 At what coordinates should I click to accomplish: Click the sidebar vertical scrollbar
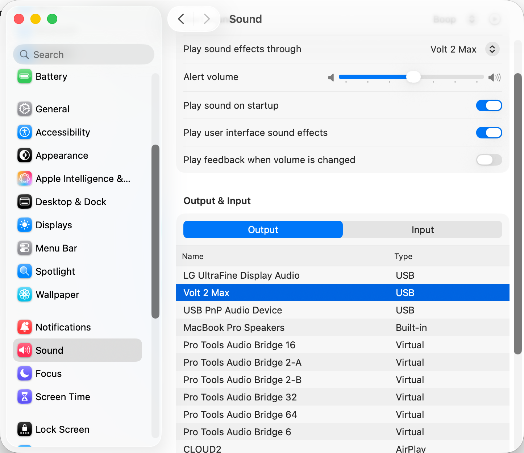pyautogui.click(x=155, y=232)
